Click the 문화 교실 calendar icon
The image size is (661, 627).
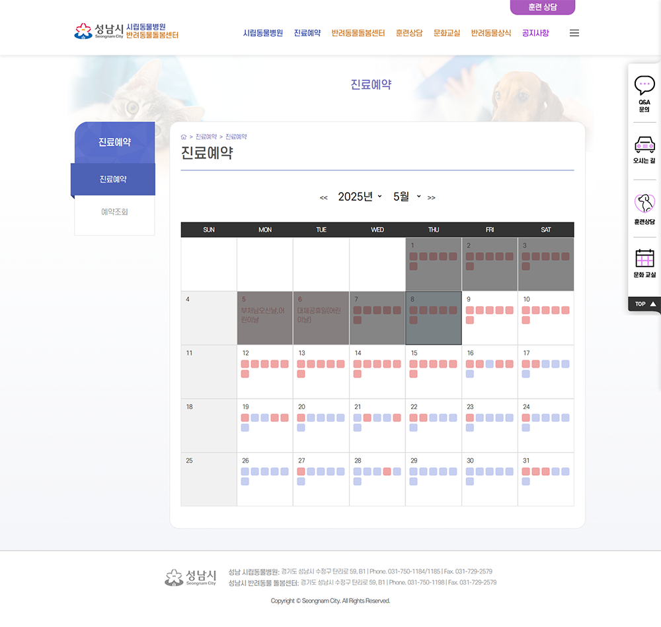[x=644, y=258]
